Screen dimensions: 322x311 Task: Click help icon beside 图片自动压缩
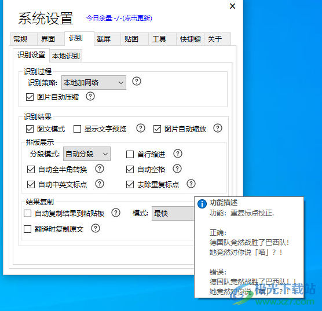(90, 96)
